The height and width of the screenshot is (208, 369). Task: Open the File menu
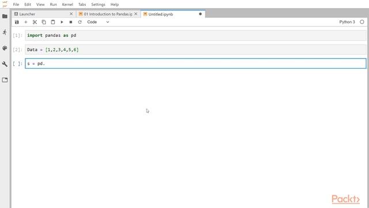16,5
